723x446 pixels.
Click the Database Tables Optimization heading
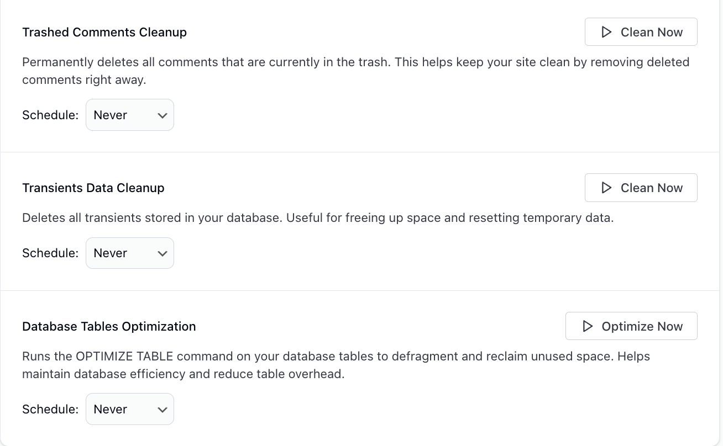point(109,326)
